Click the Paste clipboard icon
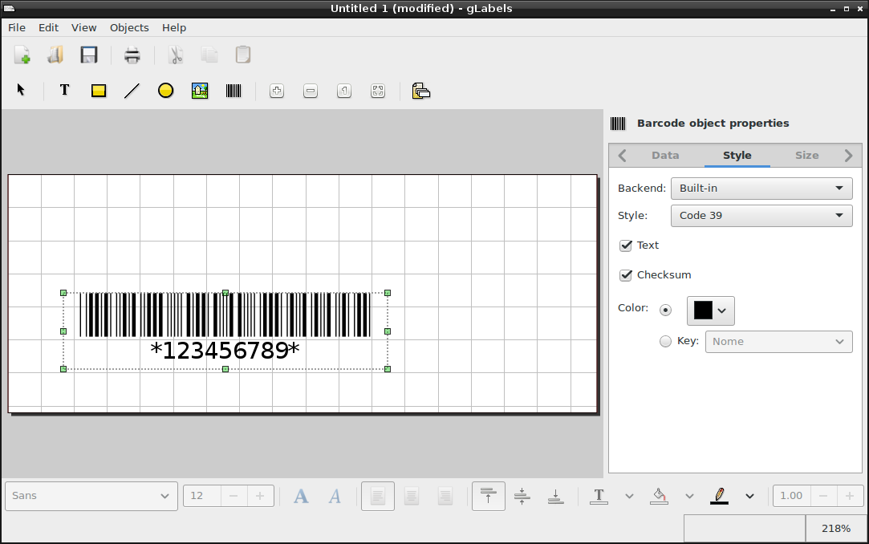The height and width of the screenshot is (544, 869). pyautogui.click(x=243, y=55)
